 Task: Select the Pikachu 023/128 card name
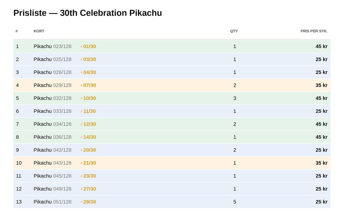pyautogui.click(x=53, y=46)
